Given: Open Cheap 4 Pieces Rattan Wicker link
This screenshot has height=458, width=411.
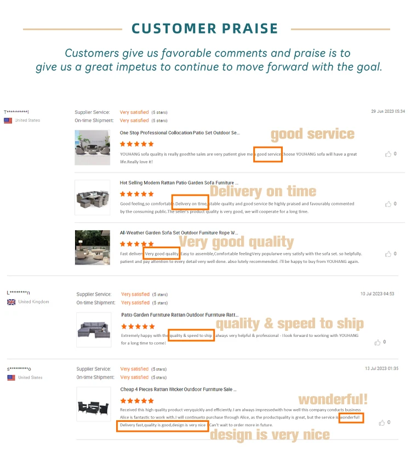Looking at the screenshot, I should coord(178,390).
